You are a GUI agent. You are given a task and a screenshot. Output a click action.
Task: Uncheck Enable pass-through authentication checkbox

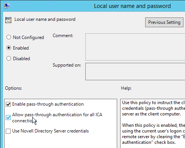(8, 104)
